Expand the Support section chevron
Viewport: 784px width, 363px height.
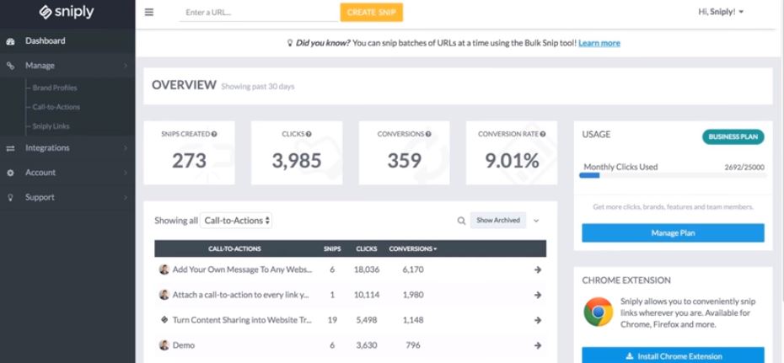pyautogui.click(x=126, y=197)
